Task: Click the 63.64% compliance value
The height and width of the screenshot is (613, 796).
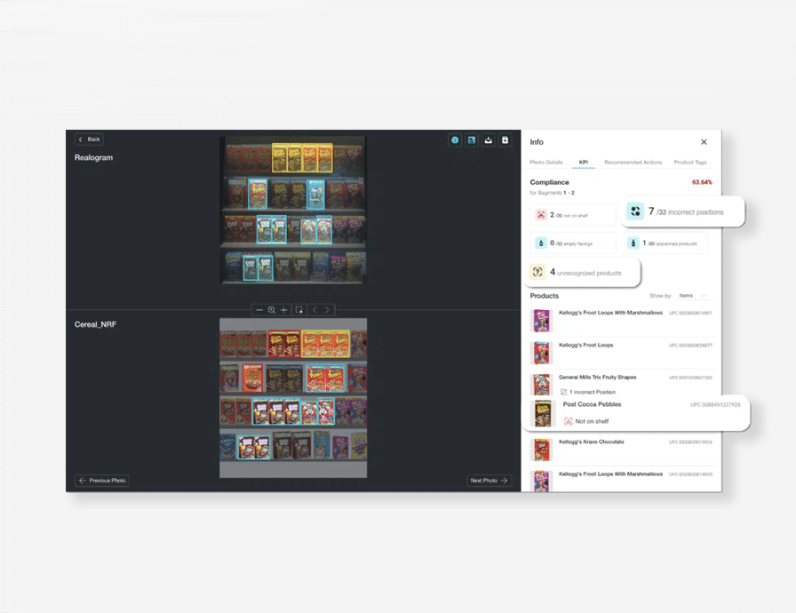Action: click(x=702, y=182)
